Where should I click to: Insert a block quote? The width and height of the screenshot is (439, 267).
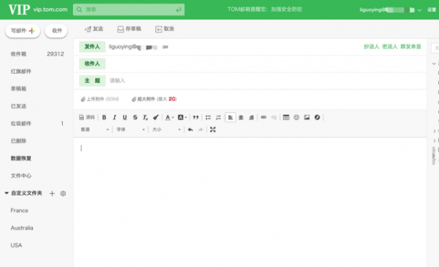coord(196,118)
